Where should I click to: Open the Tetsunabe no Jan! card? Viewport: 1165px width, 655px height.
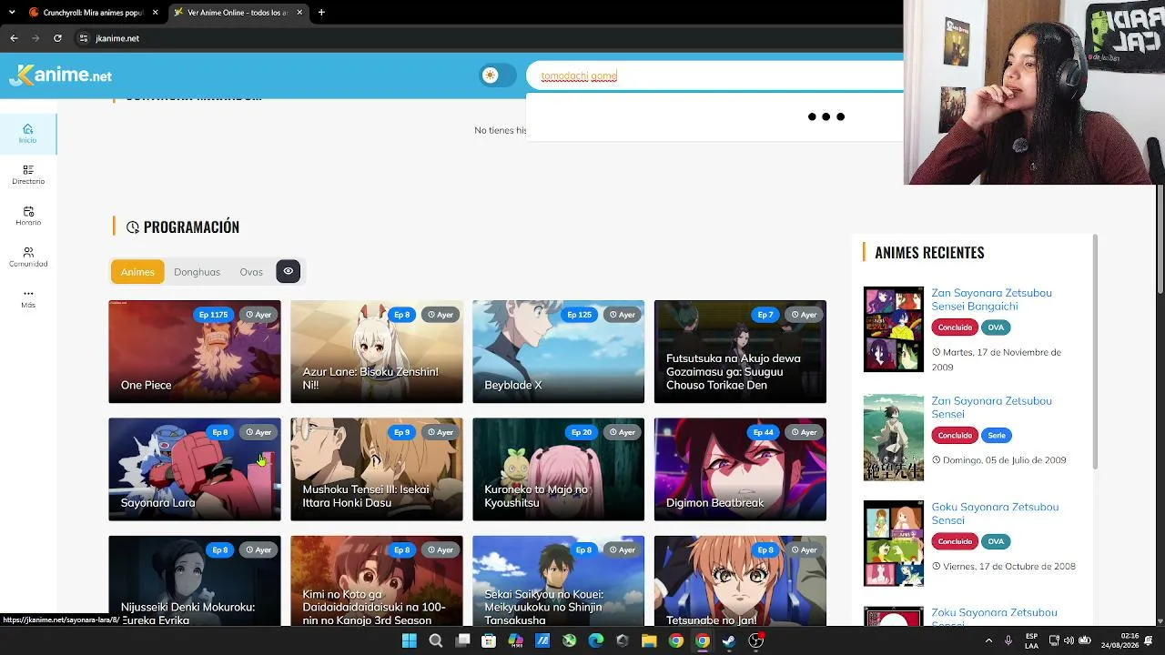[740, 580]
